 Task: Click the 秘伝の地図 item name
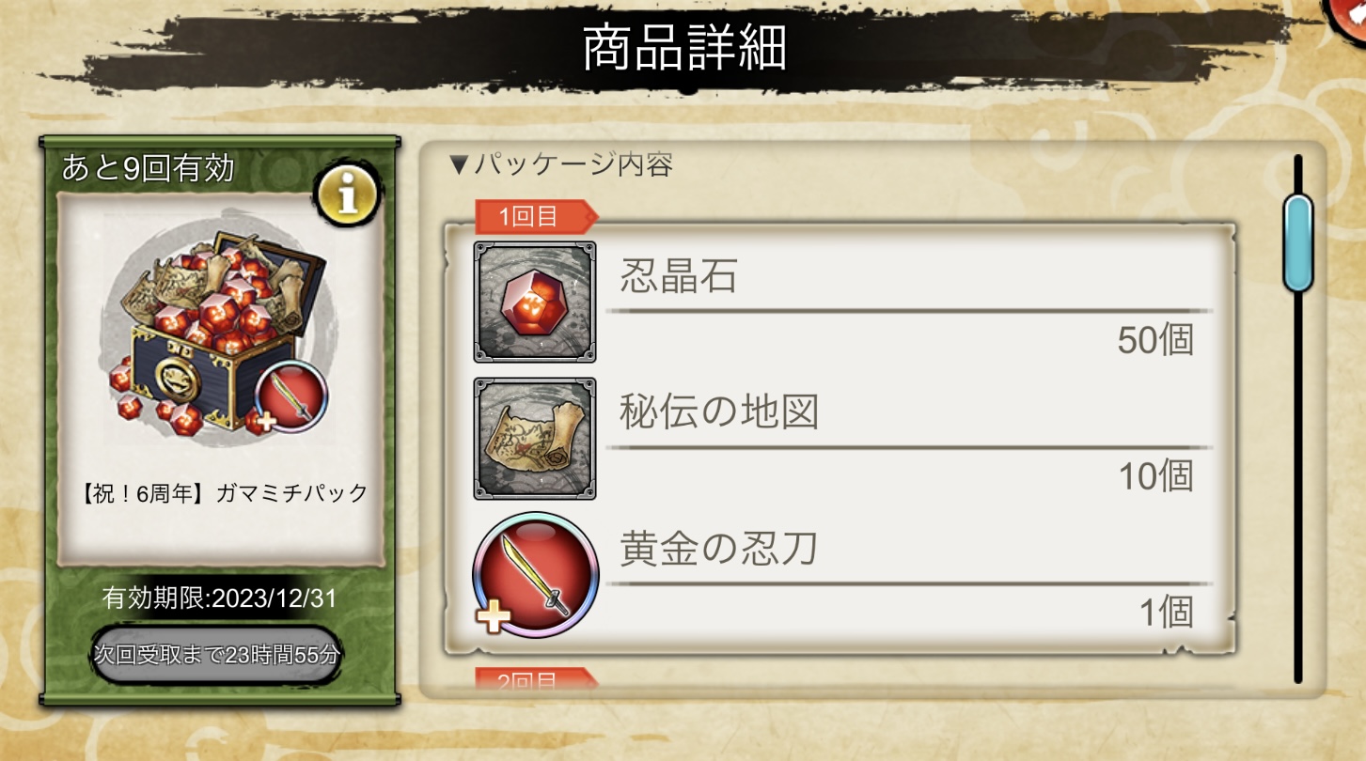719,412
